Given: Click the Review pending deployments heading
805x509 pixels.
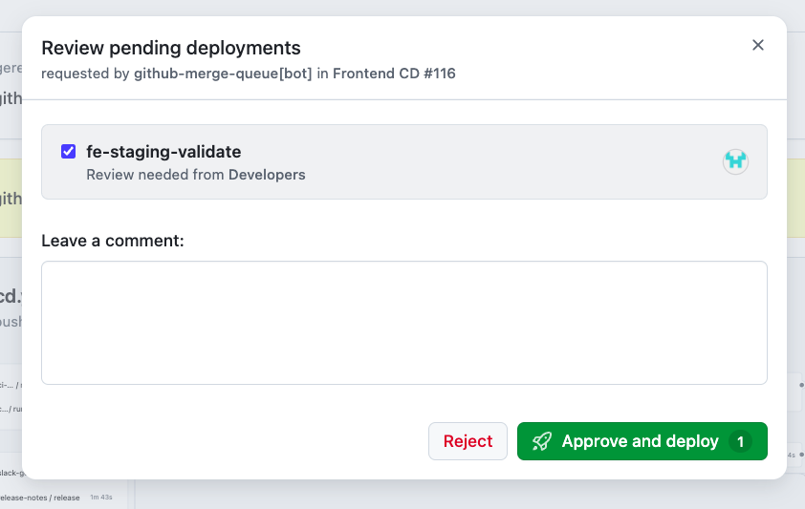Looking at the screenshot, I should coord(171,48).
